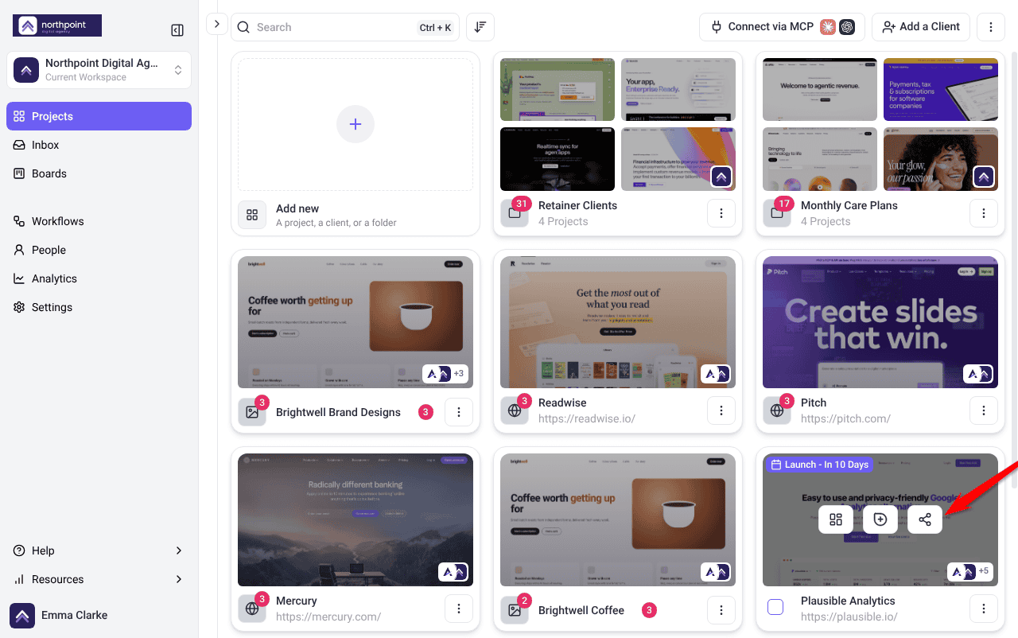The width and height of the screenshot is (1018, 638).
Task: Open more options for Brightwell Coffee
Action: click(x=721, y=610)
